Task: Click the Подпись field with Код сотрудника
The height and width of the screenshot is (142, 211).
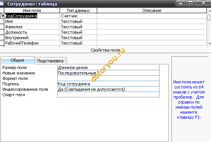Action: pos(108,84)
